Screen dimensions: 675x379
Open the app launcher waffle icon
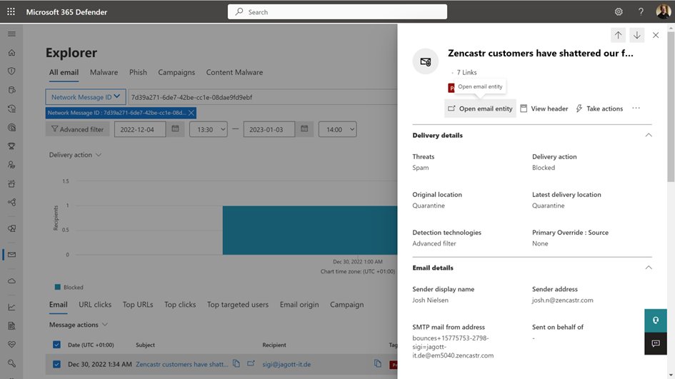point(11,11)
